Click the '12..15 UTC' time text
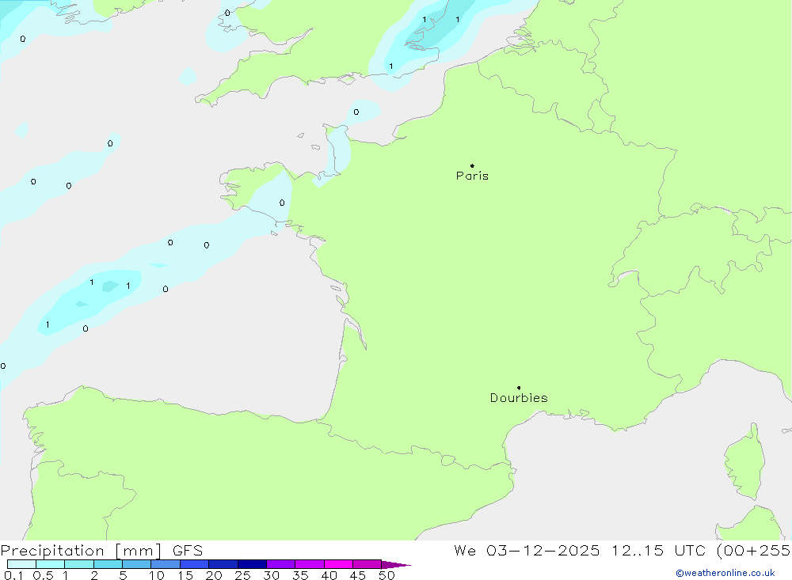This screenshot has width=792, height=580. 658,551
